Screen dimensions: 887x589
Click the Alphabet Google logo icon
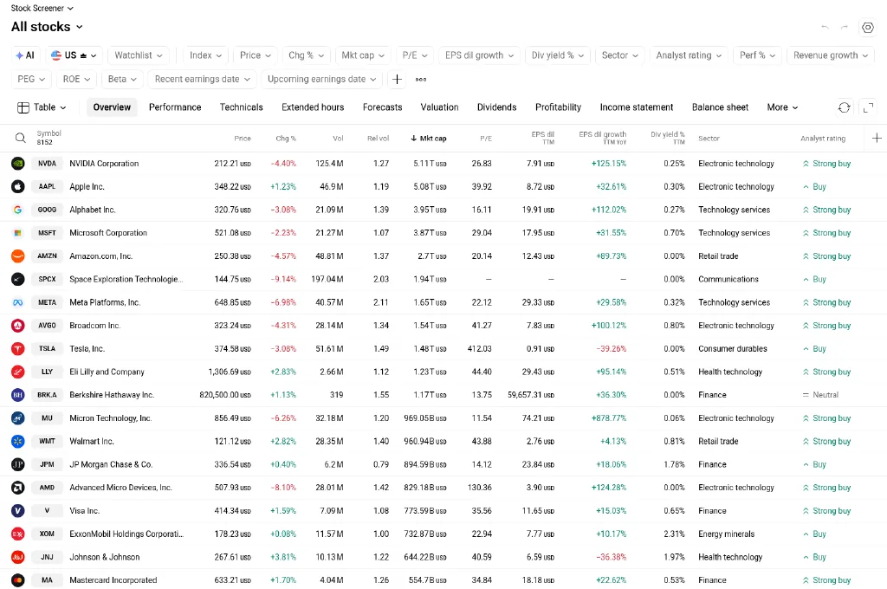pos(18,210)
